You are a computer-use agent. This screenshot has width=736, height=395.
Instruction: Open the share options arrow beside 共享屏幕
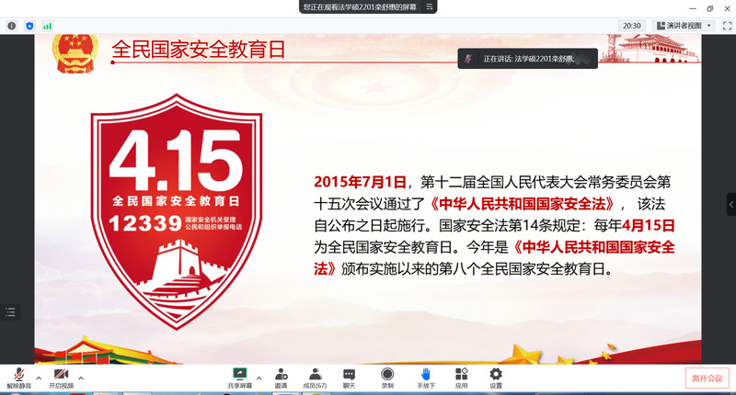click(259, 377)
